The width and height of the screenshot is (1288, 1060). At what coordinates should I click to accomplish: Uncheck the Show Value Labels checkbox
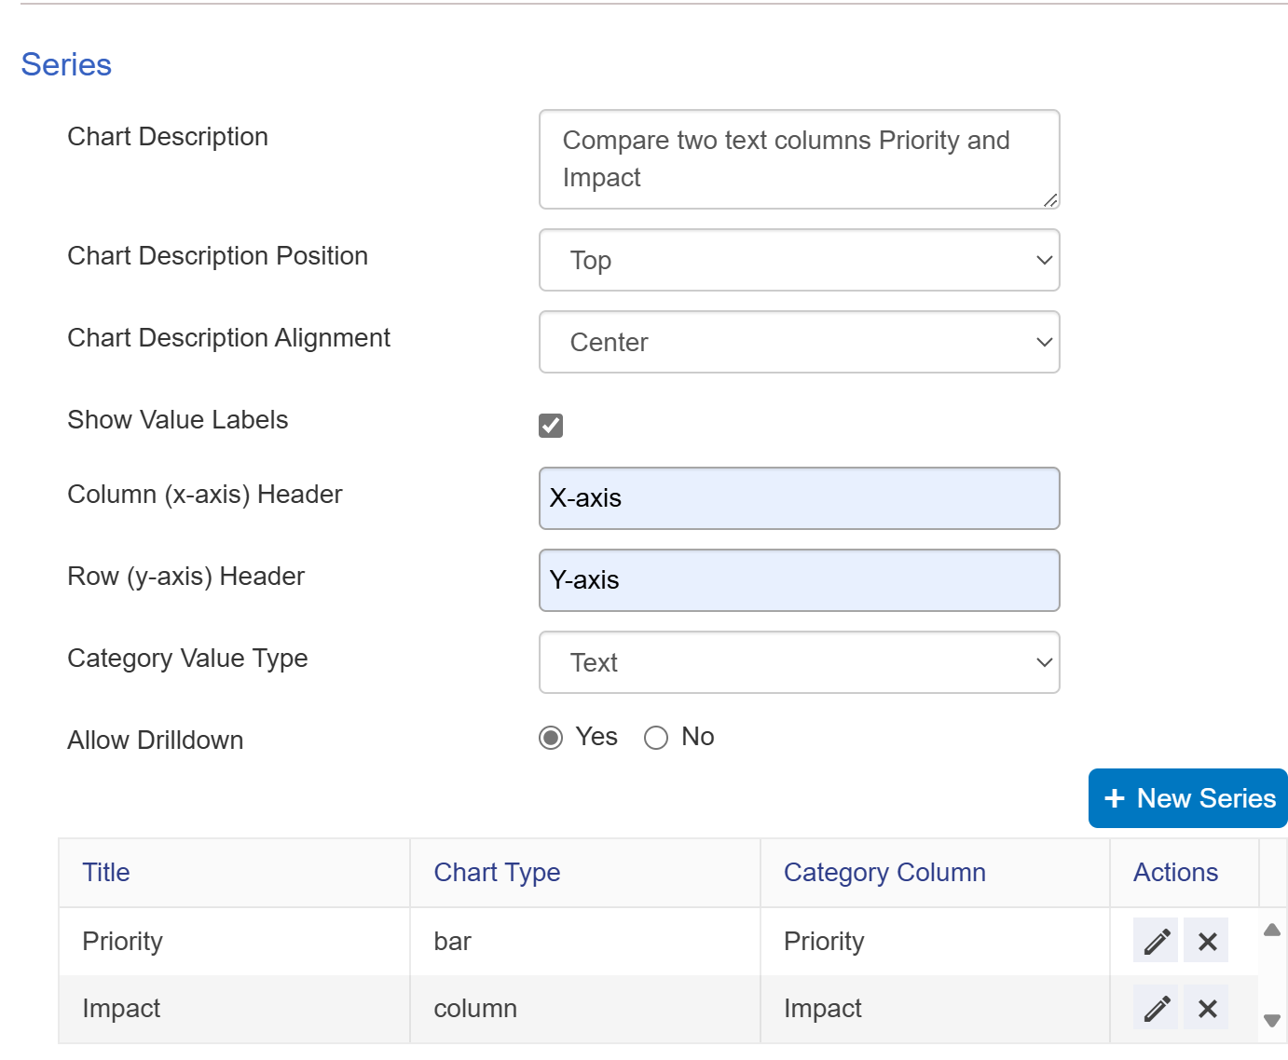coord(551,426)
